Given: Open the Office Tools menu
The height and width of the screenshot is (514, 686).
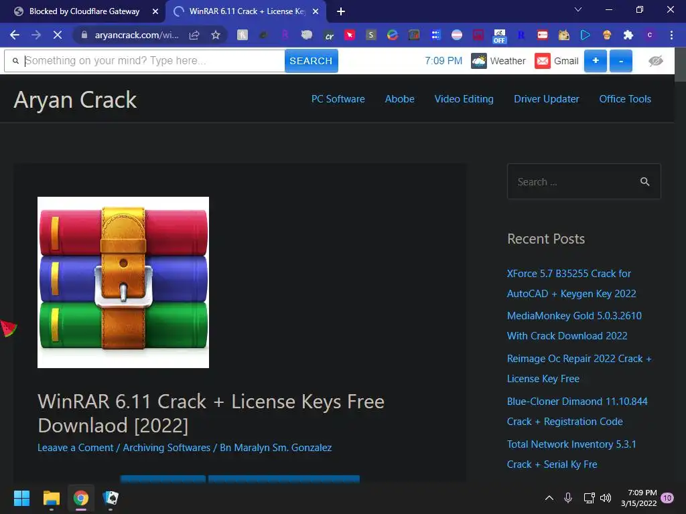Looking at the screenshot, I should pyautogui.click(x=625, y=99).
